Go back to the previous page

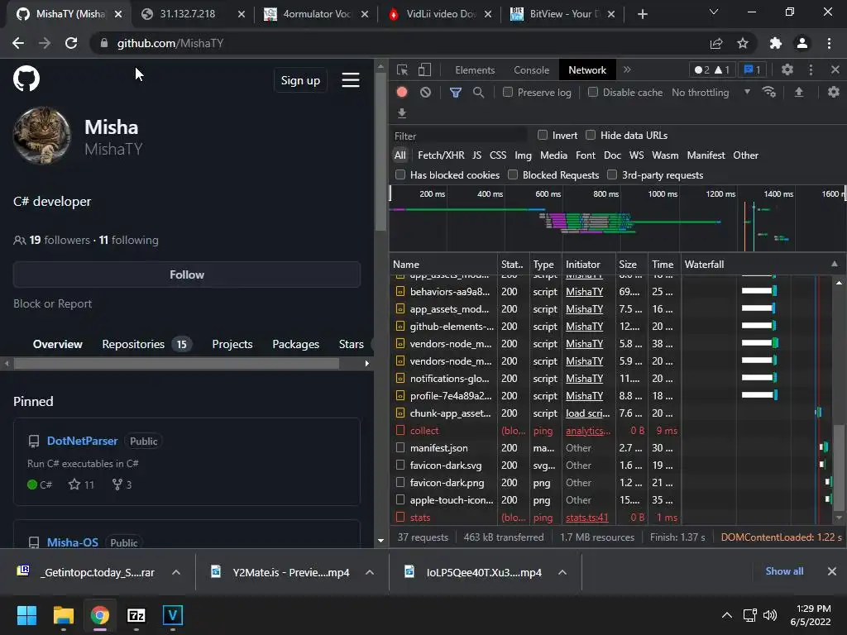coord(18,43)
